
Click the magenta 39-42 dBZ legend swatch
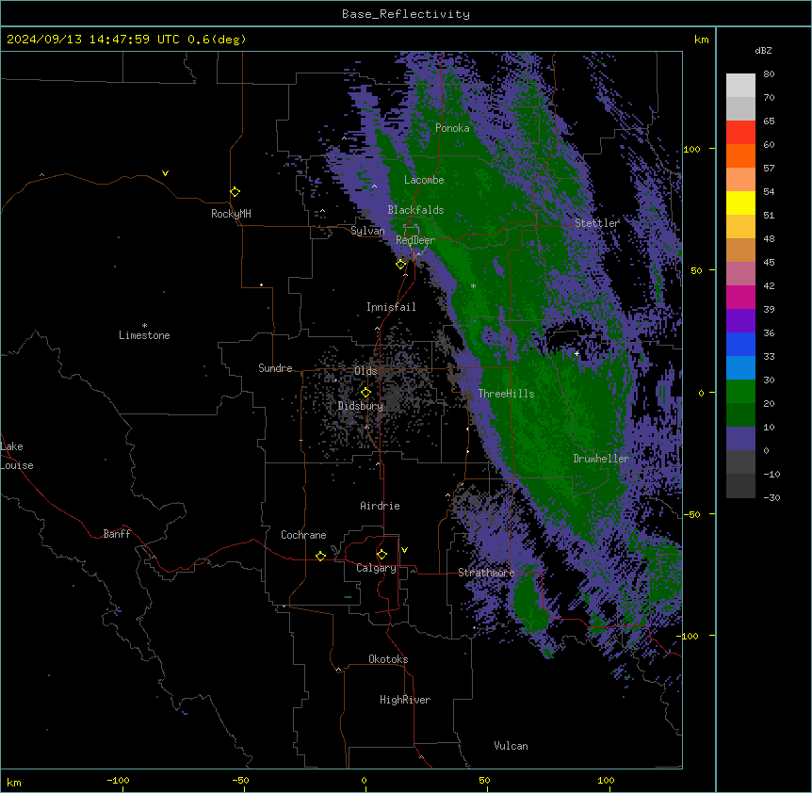[740, 297]
